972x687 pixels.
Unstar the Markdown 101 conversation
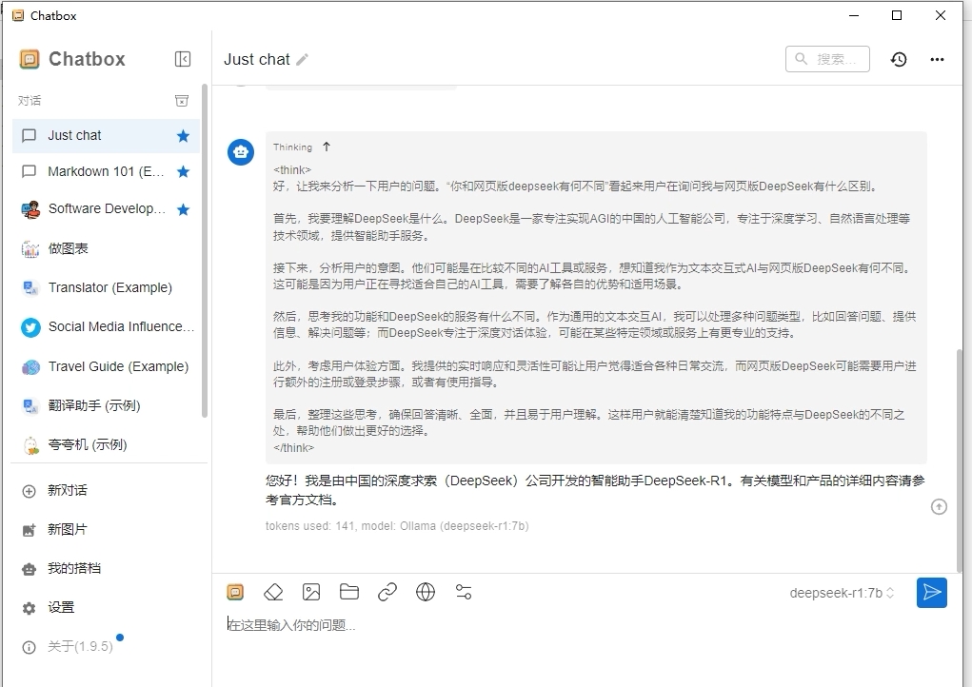(x=183, y=171)
